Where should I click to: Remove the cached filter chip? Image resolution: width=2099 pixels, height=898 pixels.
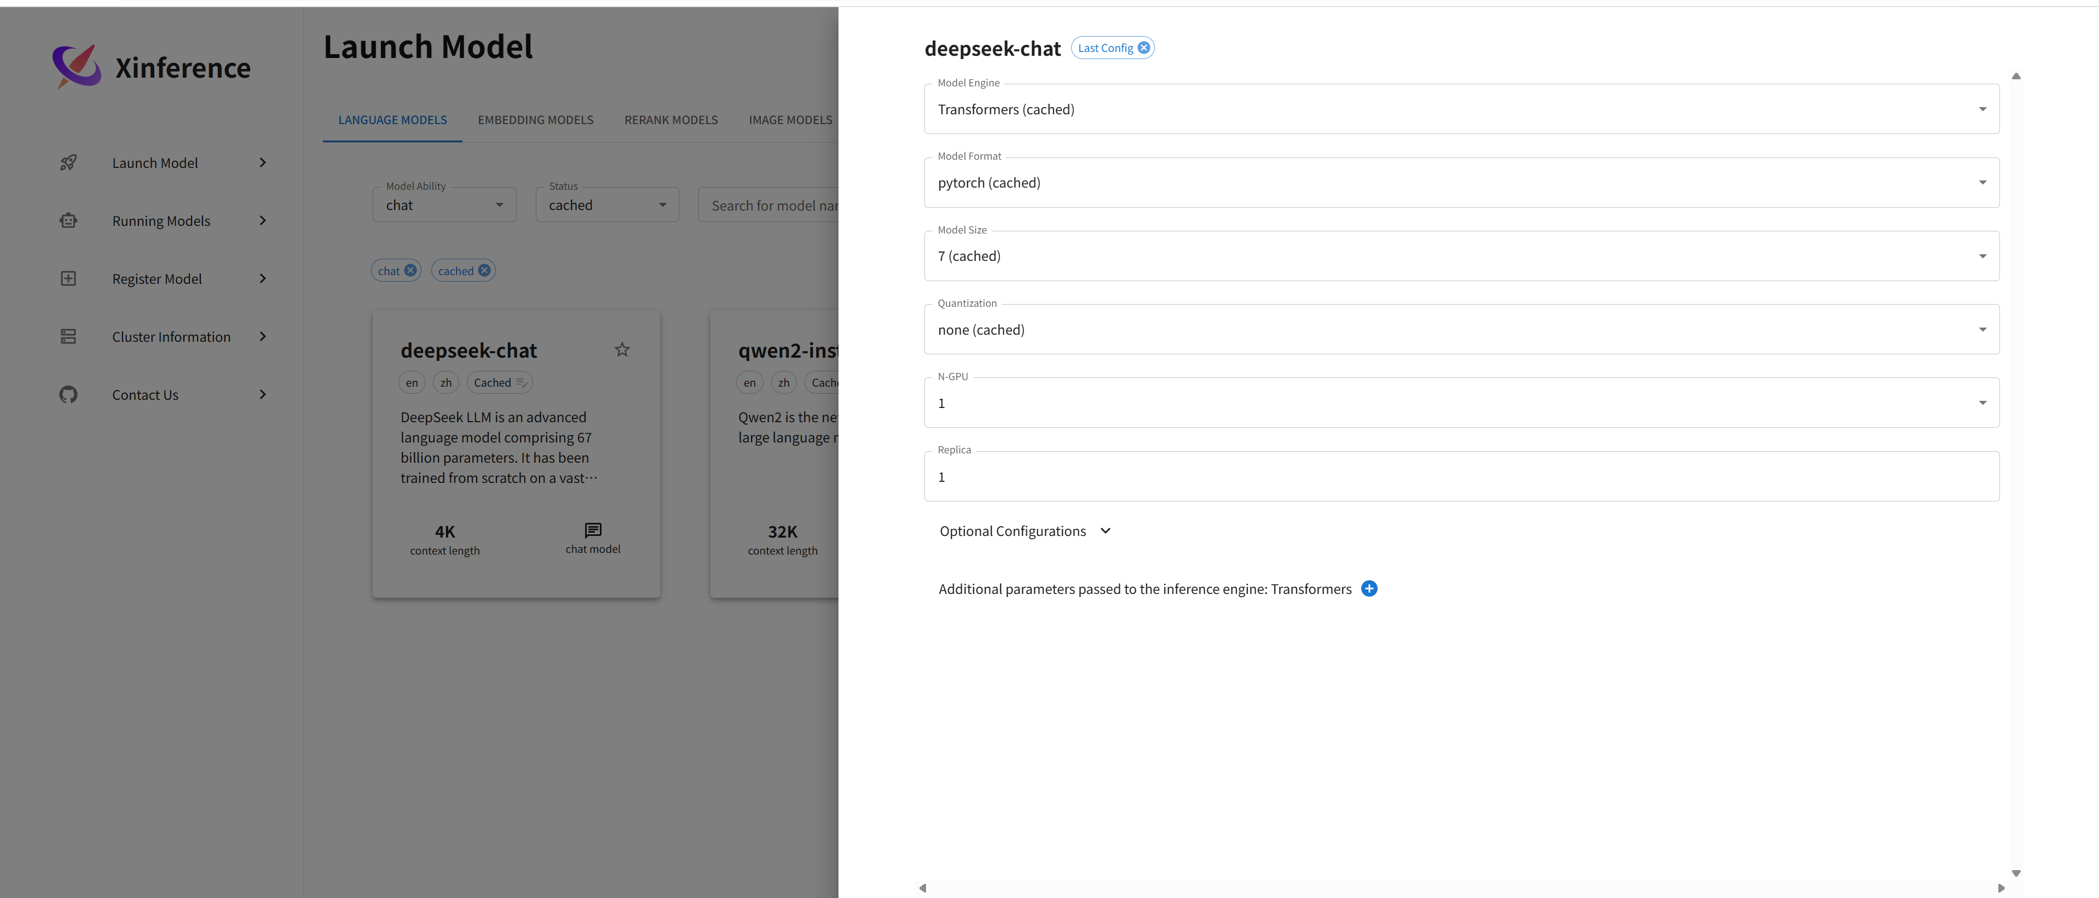484,270
